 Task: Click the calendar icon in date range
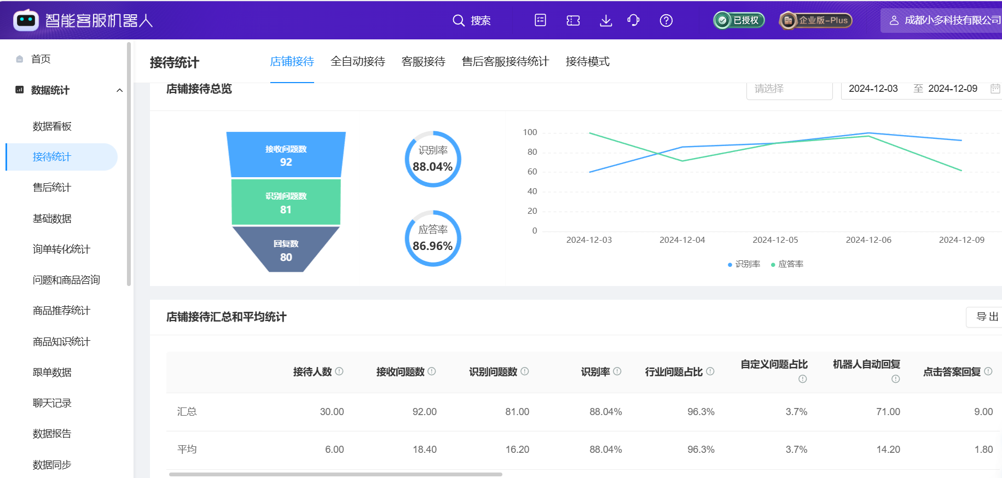coord(995,89)
